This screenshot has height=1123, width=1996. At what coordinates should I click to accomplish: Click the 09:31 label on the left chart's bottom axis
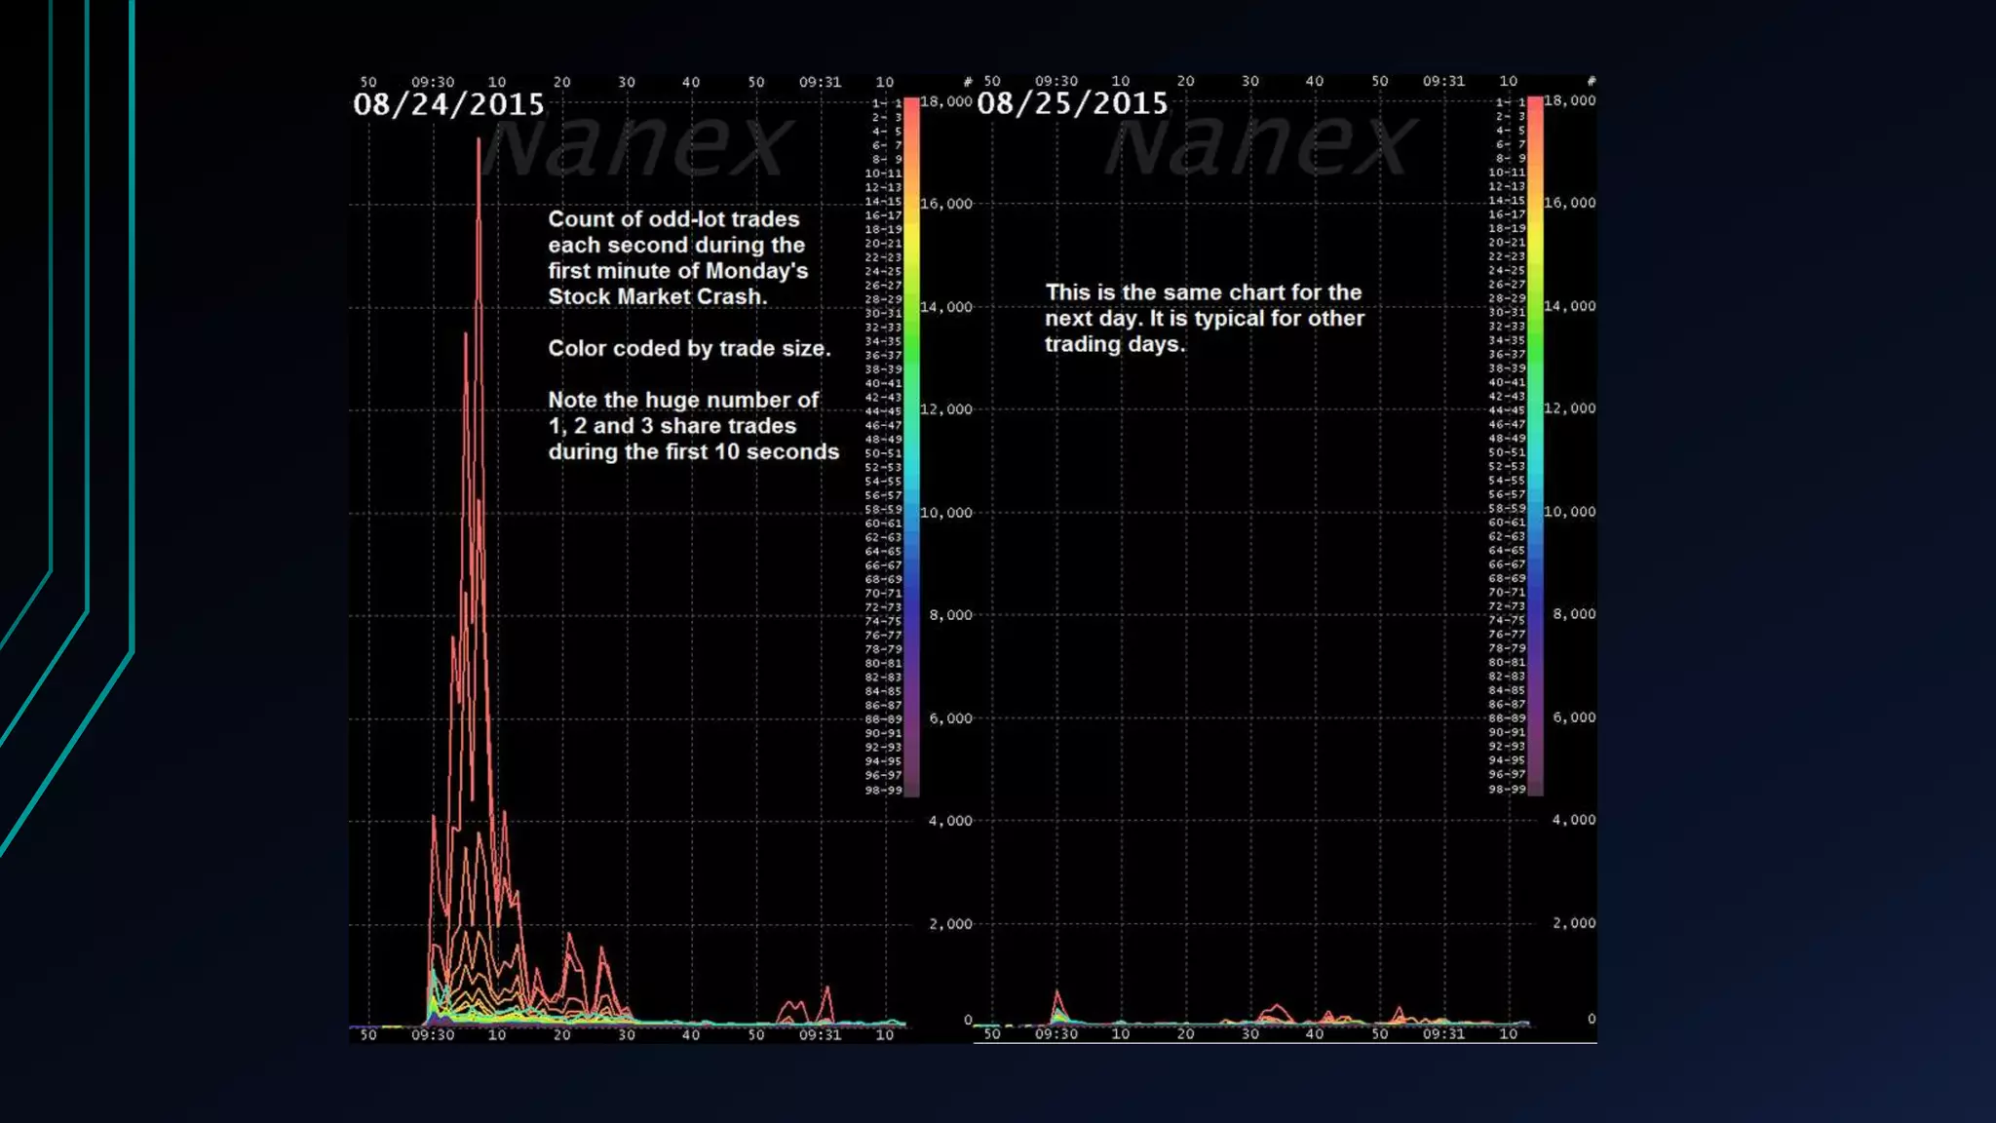820,1034
